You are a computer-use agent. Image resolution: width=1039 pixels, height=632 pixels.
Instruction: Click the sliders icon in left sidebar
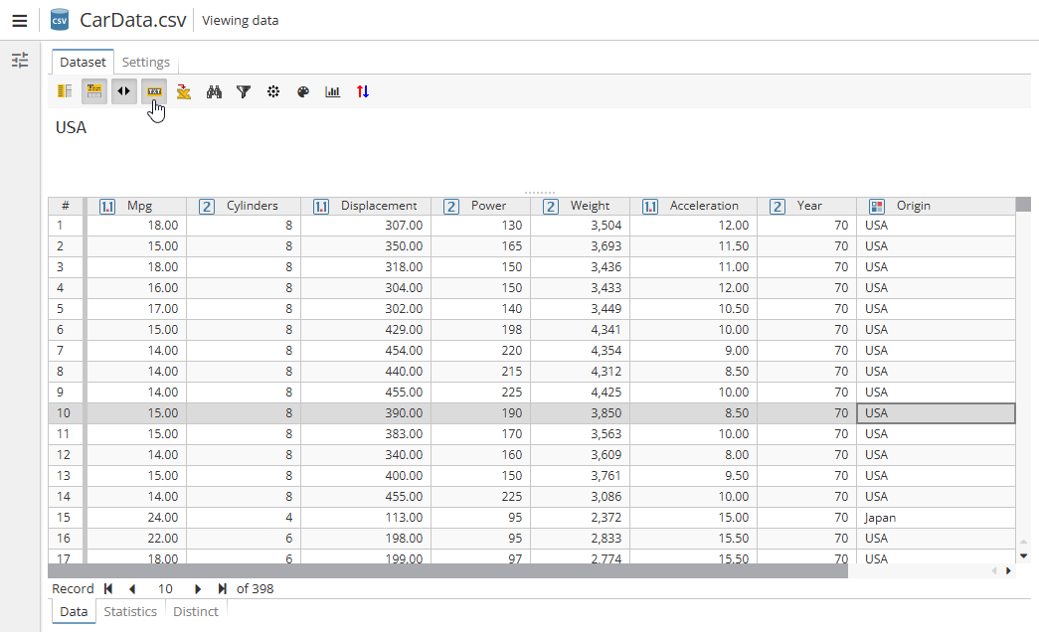point(20,61)
